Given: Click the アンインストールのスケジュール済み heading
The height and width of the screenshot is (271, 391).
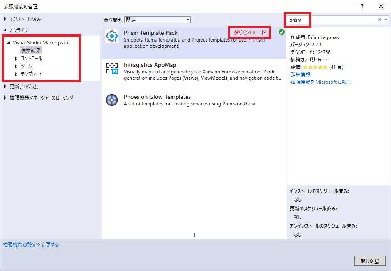Looking at the screenshot, I should 323,226.
